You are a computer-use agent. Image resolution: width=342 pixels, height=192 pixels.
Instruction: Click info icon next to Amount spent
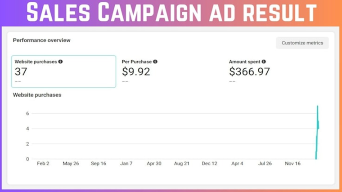(x=264, y=62)
